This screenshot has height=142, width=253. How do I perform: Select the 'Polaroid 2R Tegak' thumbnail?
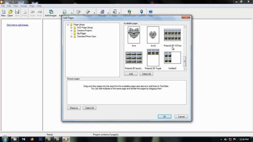(153, 58)
